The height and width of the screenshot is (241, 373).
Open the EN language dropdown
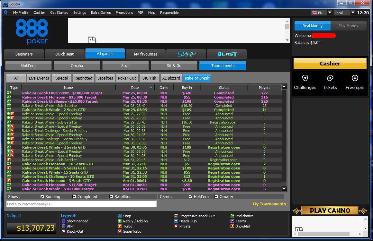330,13
